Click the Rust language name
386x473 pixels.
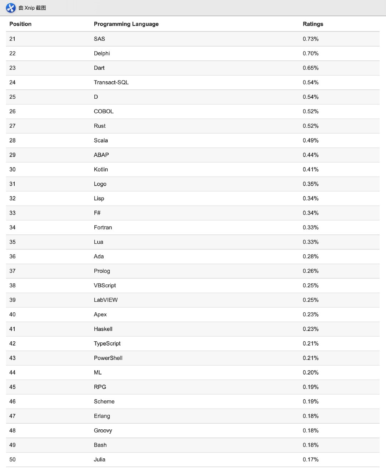click(100, 126)
